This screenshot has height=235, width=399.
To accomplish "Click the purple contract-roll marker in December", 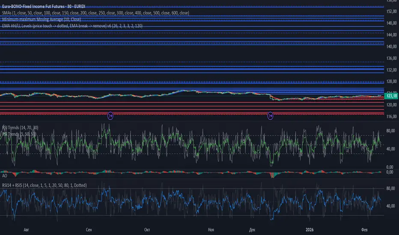I will (270, 116).
